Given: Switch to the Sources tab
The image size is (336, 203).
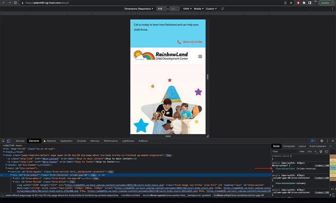Looking at the screenshot, I should tap(20, 141).
